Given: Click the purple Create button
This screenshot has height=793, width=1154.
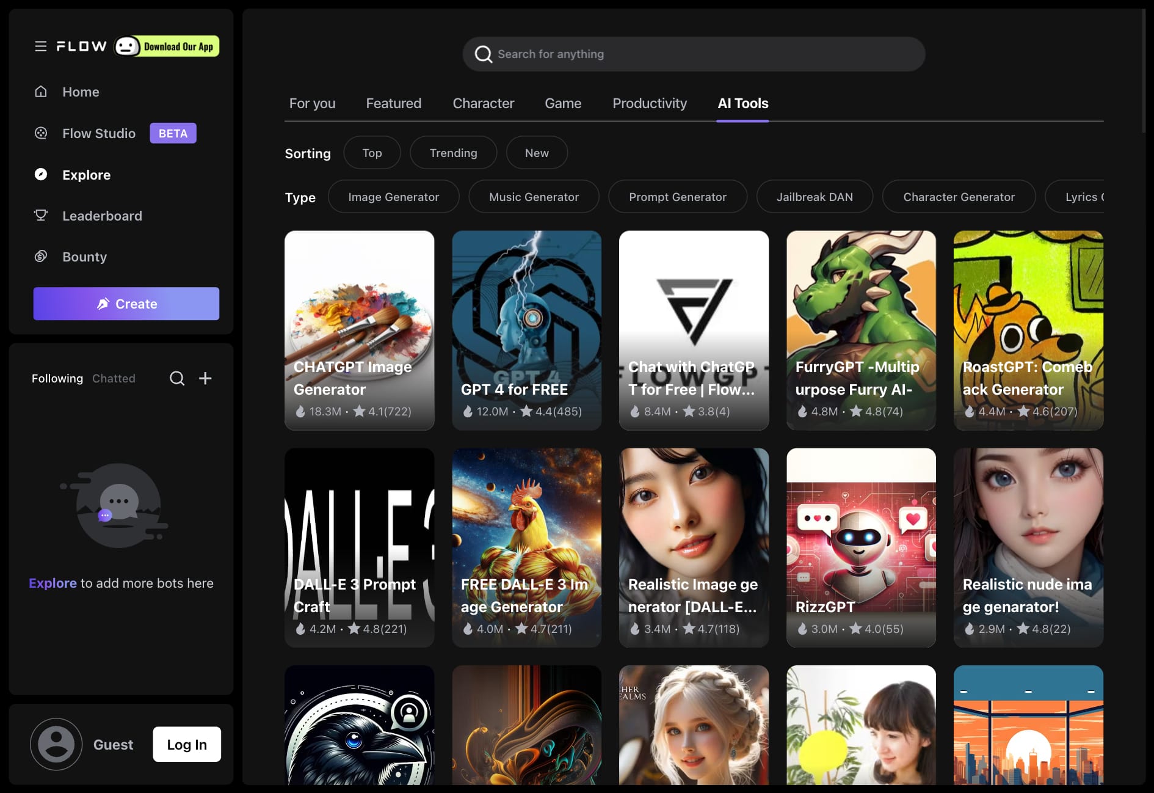Looking at the screenshot, I should (126, 304).
